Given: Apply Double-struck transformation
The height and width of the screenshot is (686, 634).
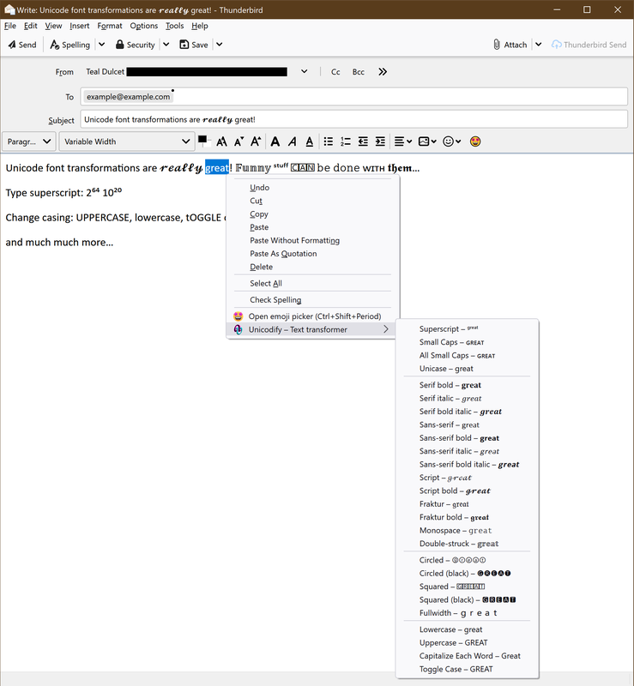Looking at the screenshot, I should click(x=467, y=544).
